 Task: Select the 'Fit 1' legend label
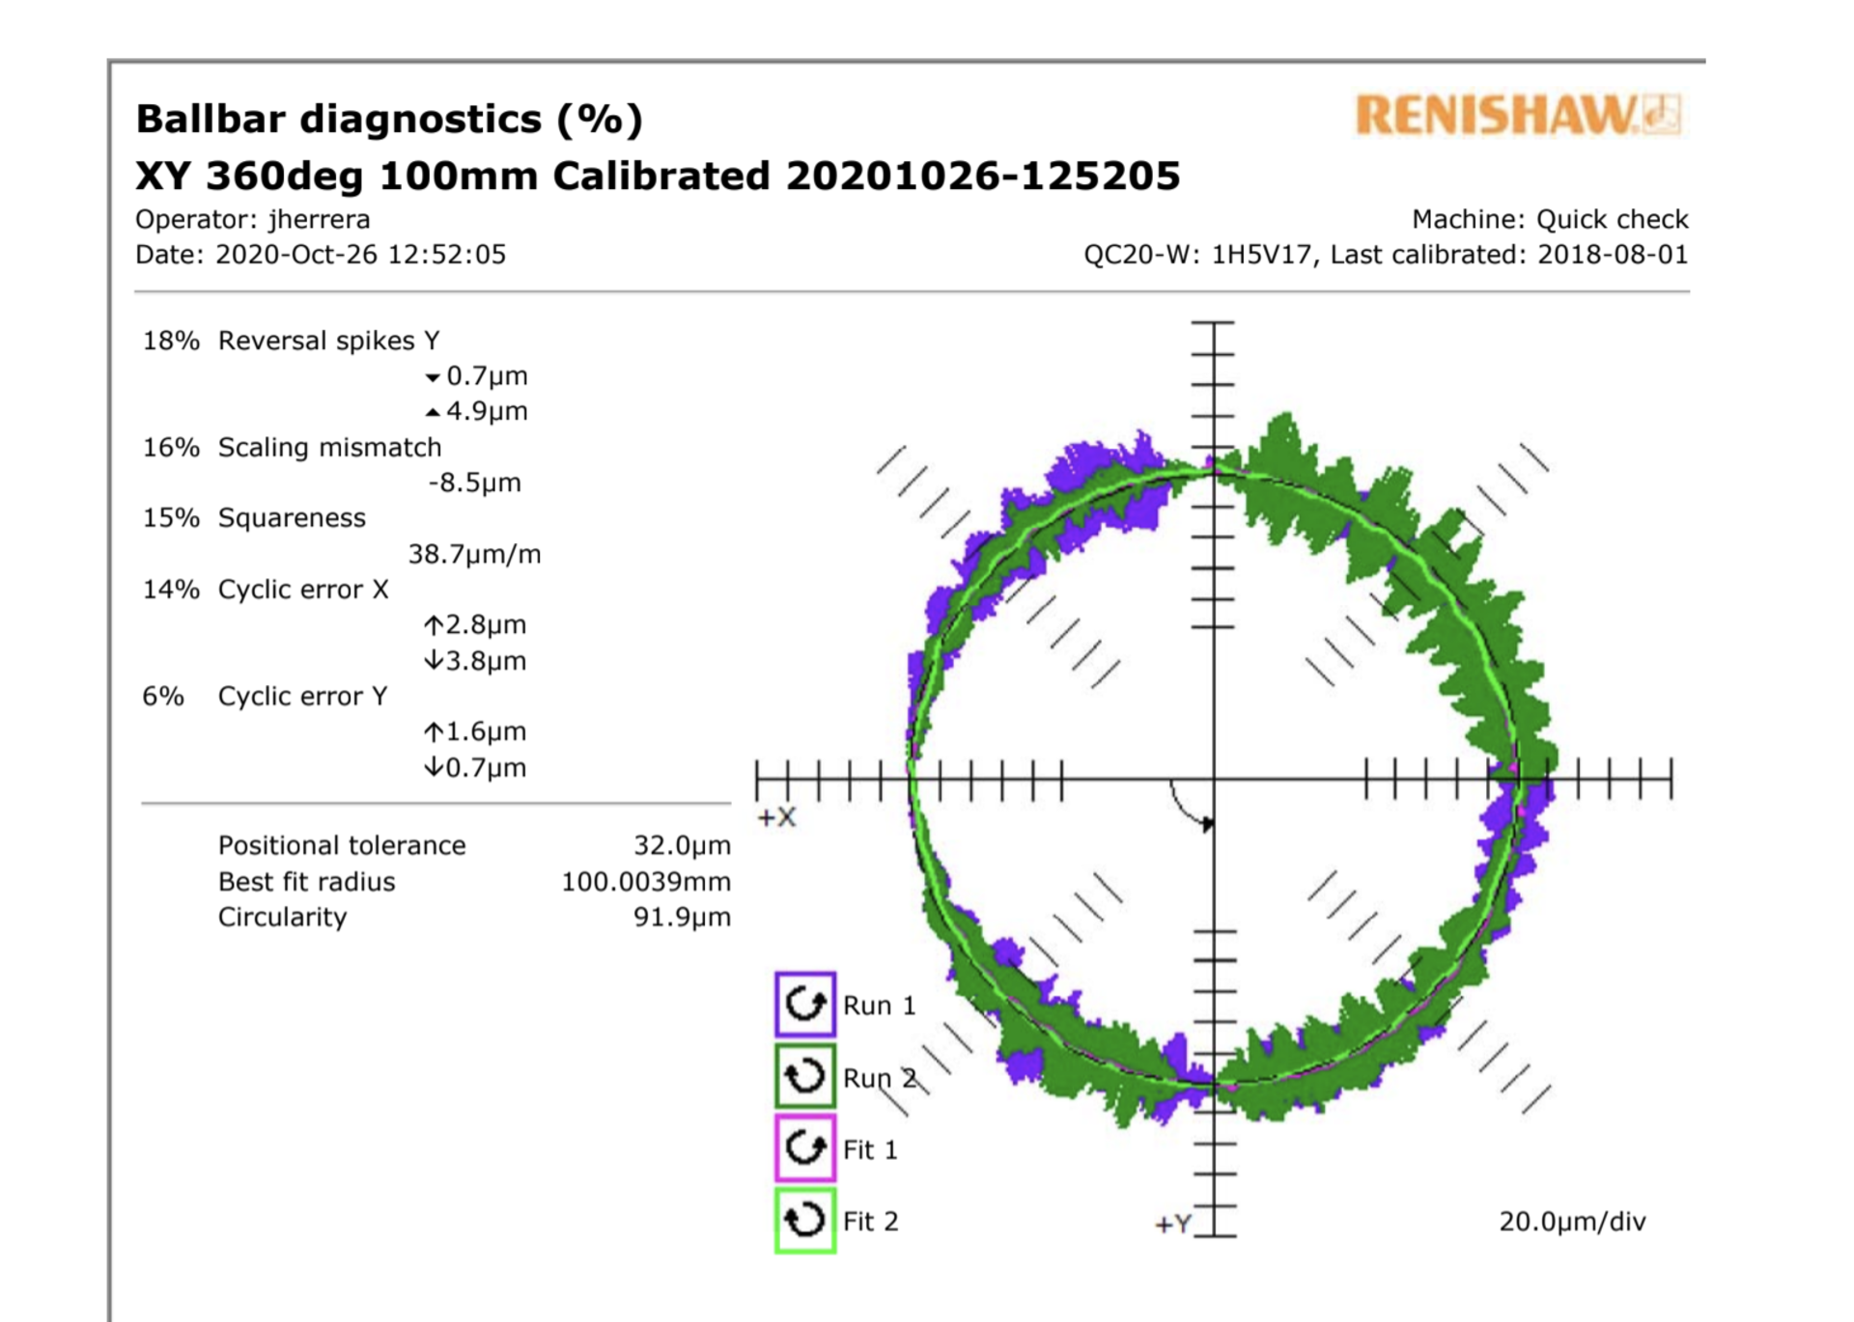(x=870, y=1150)
